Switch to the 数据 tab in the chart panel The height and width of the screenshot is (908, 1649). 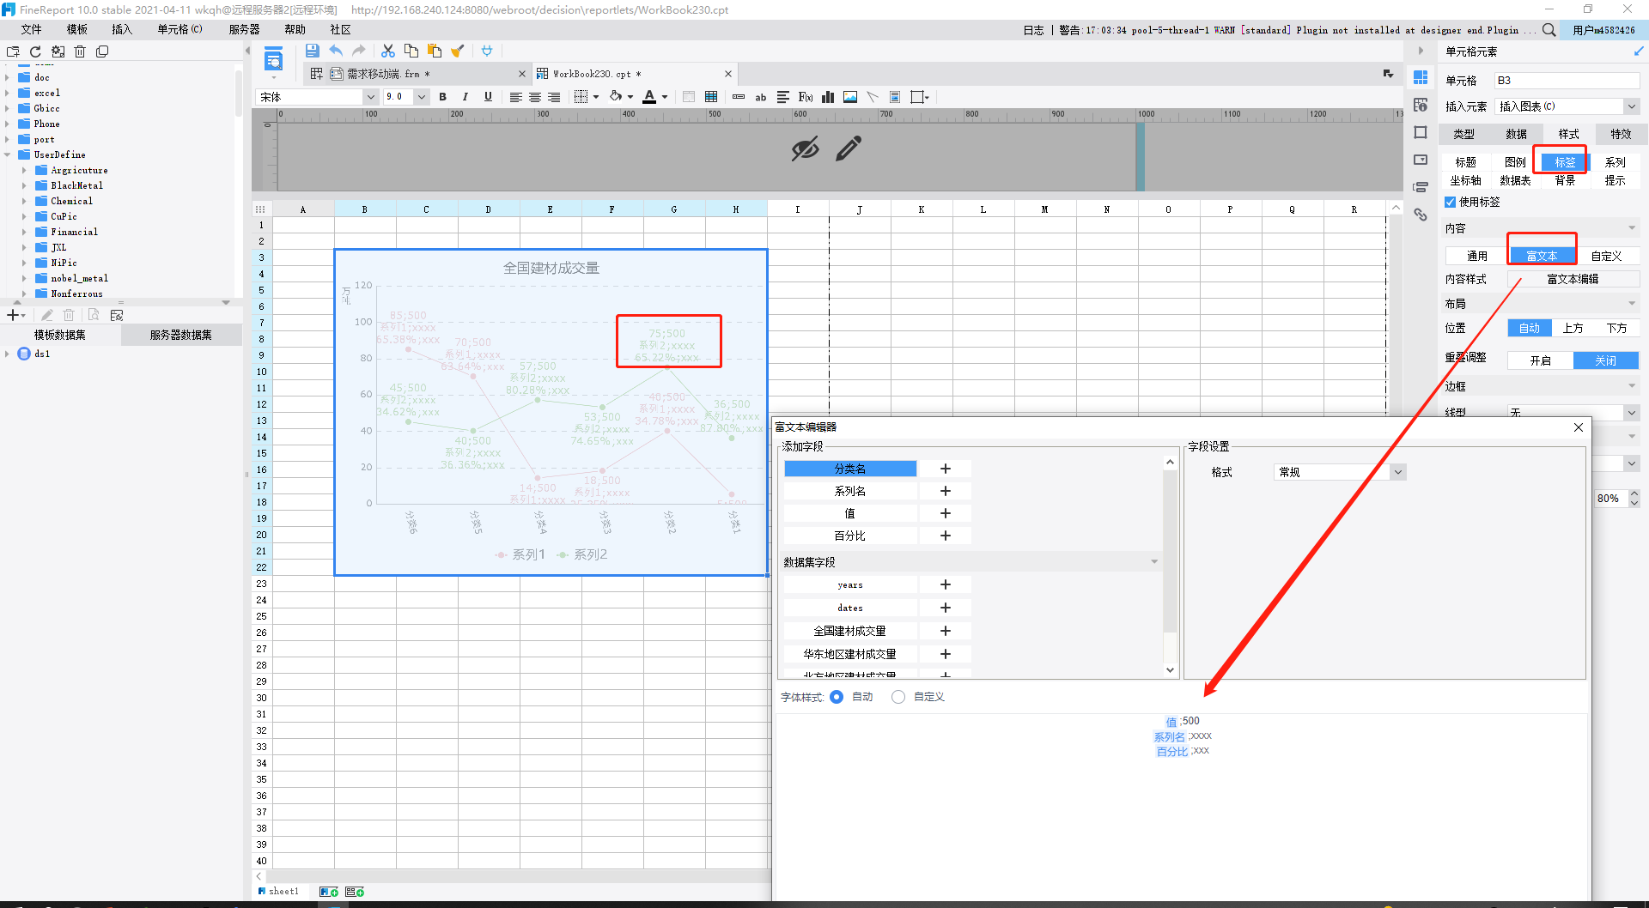click(x=1516, y=134)
